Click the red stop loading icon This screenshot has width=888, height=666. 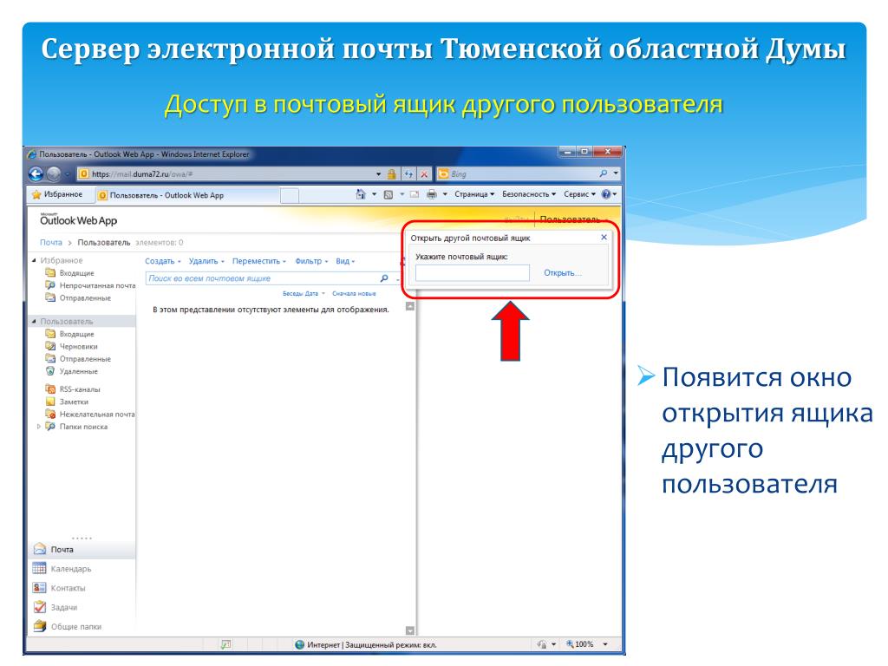[424, 173]
